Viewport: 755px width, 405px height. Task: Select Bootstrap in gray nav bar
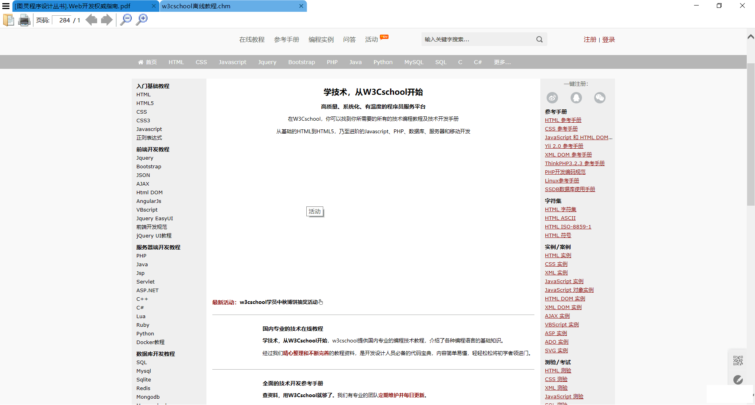pos(302,62)
